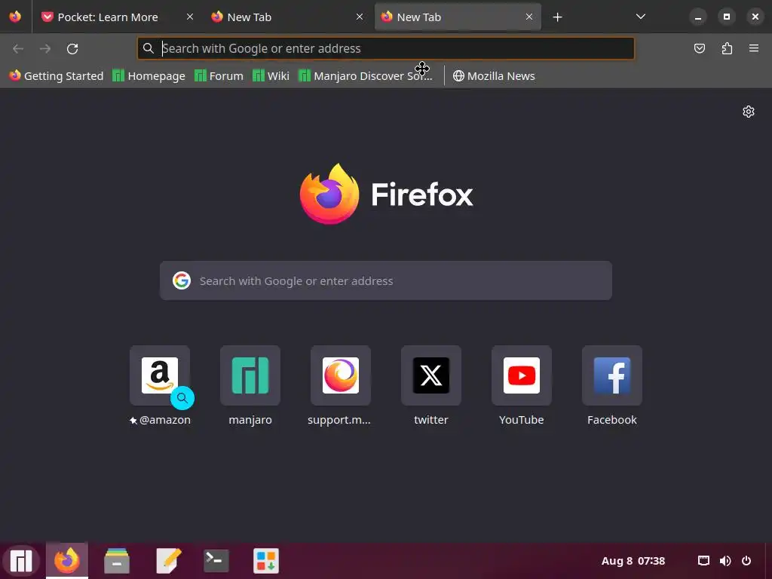Open Firefox View pinned icon in tab strip
The height and width of the screenshot is (579, 772).
coord(15,17)
